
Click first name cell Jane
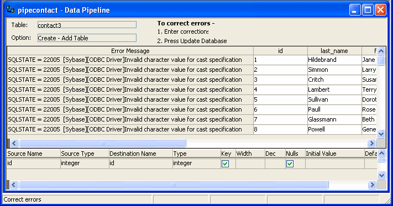[x=369, y=60]
